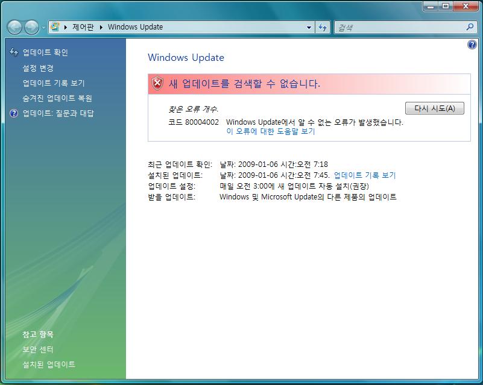The width and height of the screenshot is (483, 385).
Task: Expand the arrow before 제어판 breadcrumb
Action: click(x=66, y=27)
